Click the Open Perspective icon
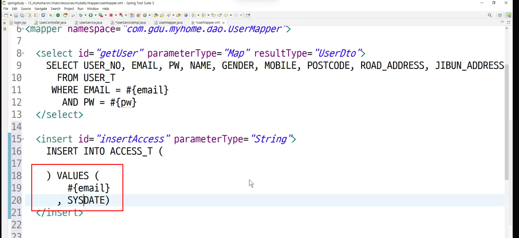Viewport: 519px width, 238px height. tap(500, 15)
